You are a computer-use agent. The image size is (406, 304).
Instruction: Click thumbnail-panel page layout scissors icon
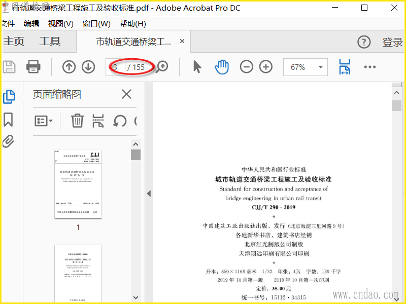tap(98, 121)
